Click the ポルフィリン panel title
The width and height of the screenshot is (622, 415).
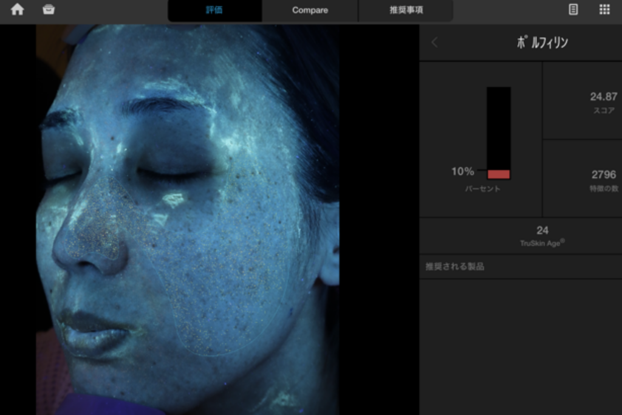(542, 43)
